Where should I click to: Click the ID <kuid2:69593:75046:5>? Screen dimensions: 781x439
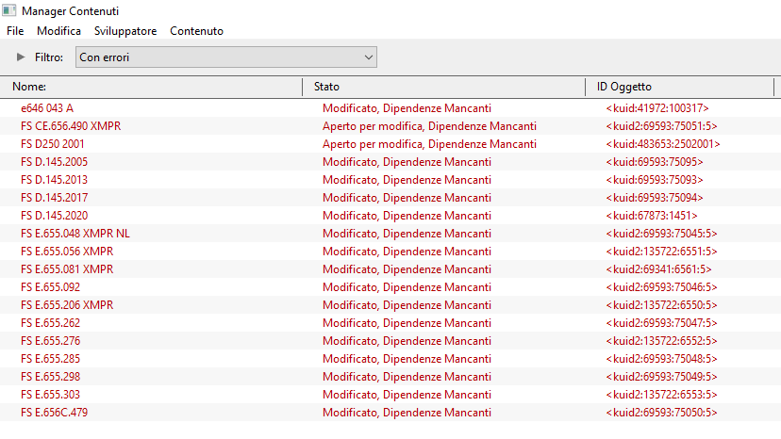point(661,287)
